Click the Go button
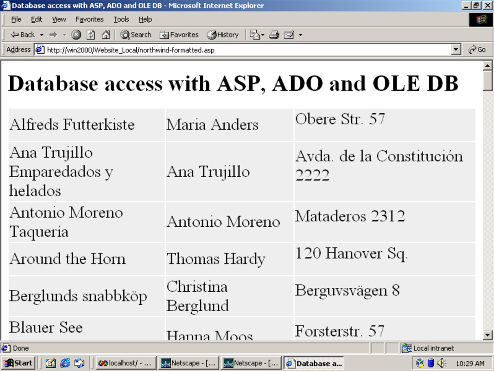Screen dimensions: 494x371 pyautogui.click(x=477, y=50)
